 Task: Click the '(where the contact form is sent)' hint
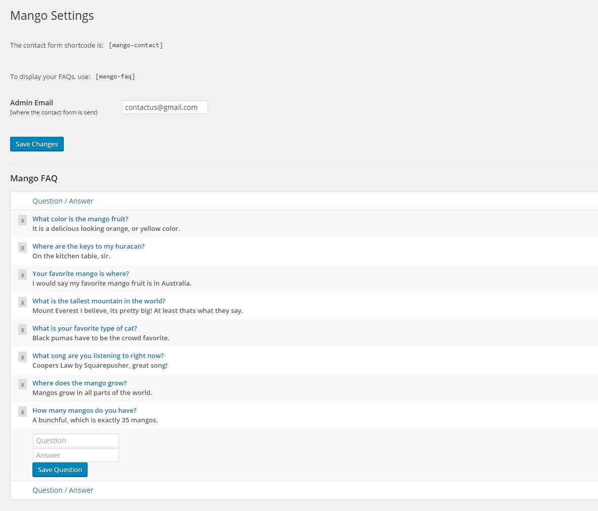[x=54, y=112]
